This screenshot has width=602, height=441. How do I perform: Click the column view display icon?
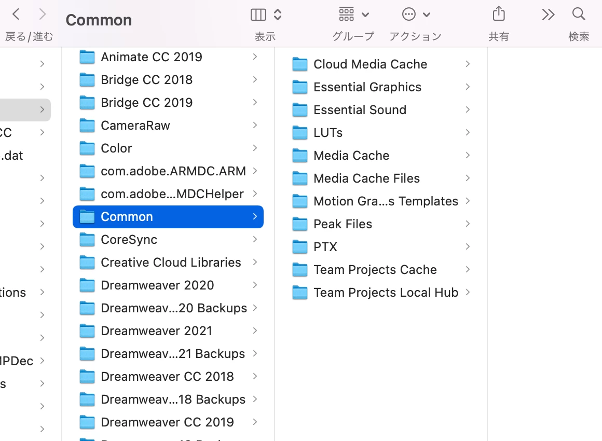[x=258, y=15]
